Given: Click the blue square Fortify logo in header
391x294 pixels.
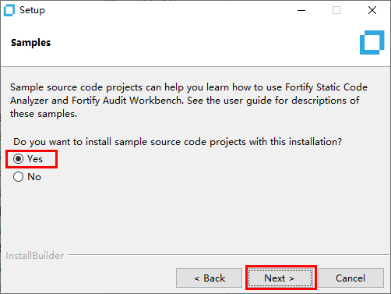Looking at the screenshot, I should click(372, 43).
